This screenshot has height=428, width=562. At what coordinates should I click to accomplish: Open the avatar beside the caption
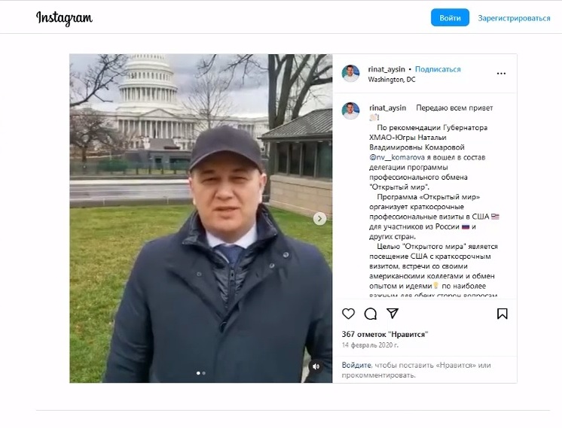pyautogui.click(x=350, y=111)
